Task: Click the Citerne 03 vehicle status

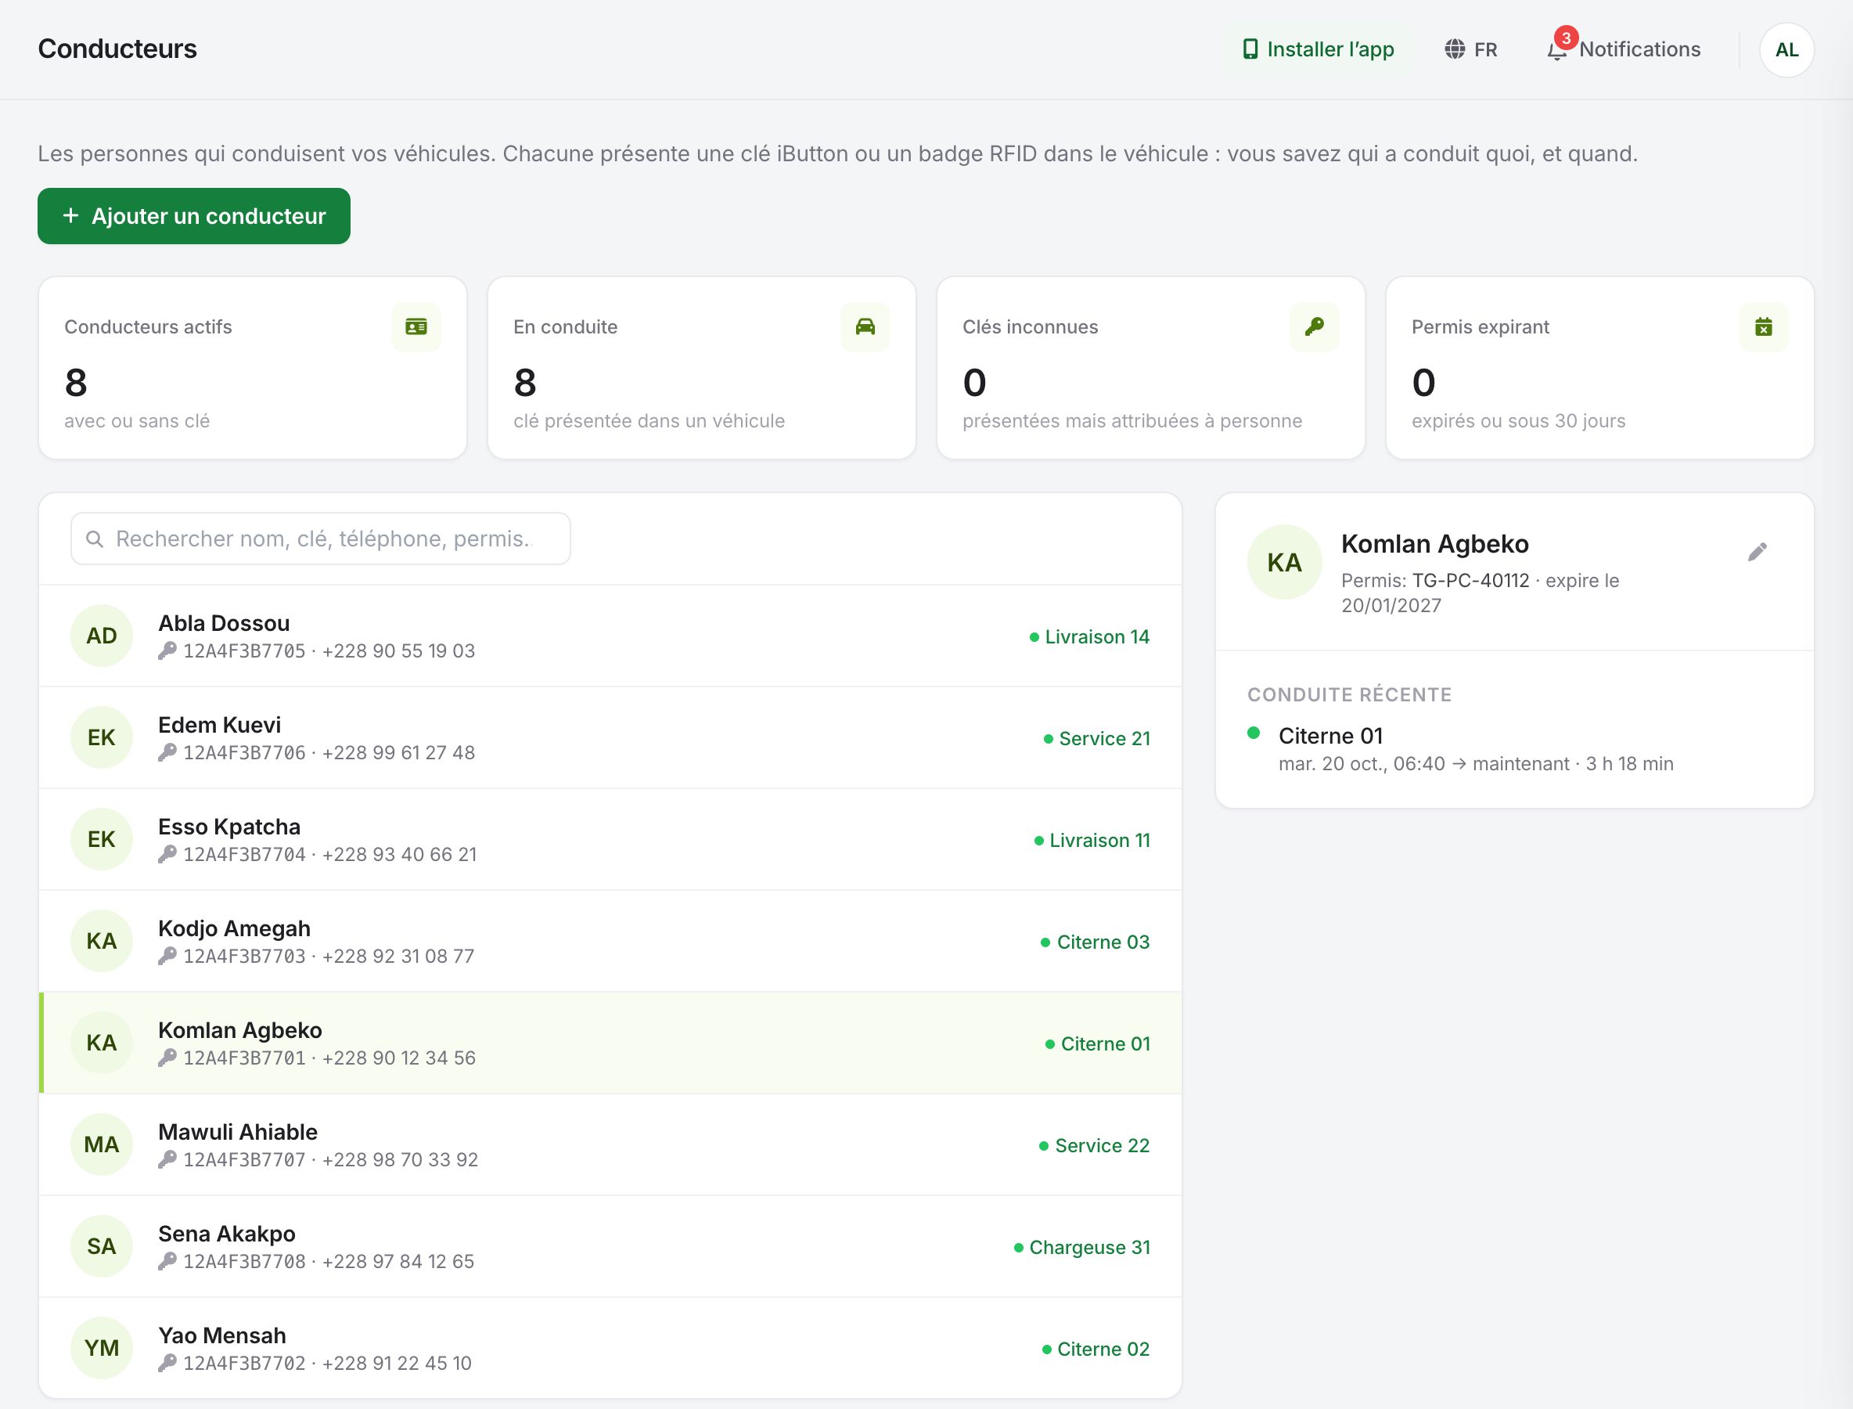Action: [1095, 942]
